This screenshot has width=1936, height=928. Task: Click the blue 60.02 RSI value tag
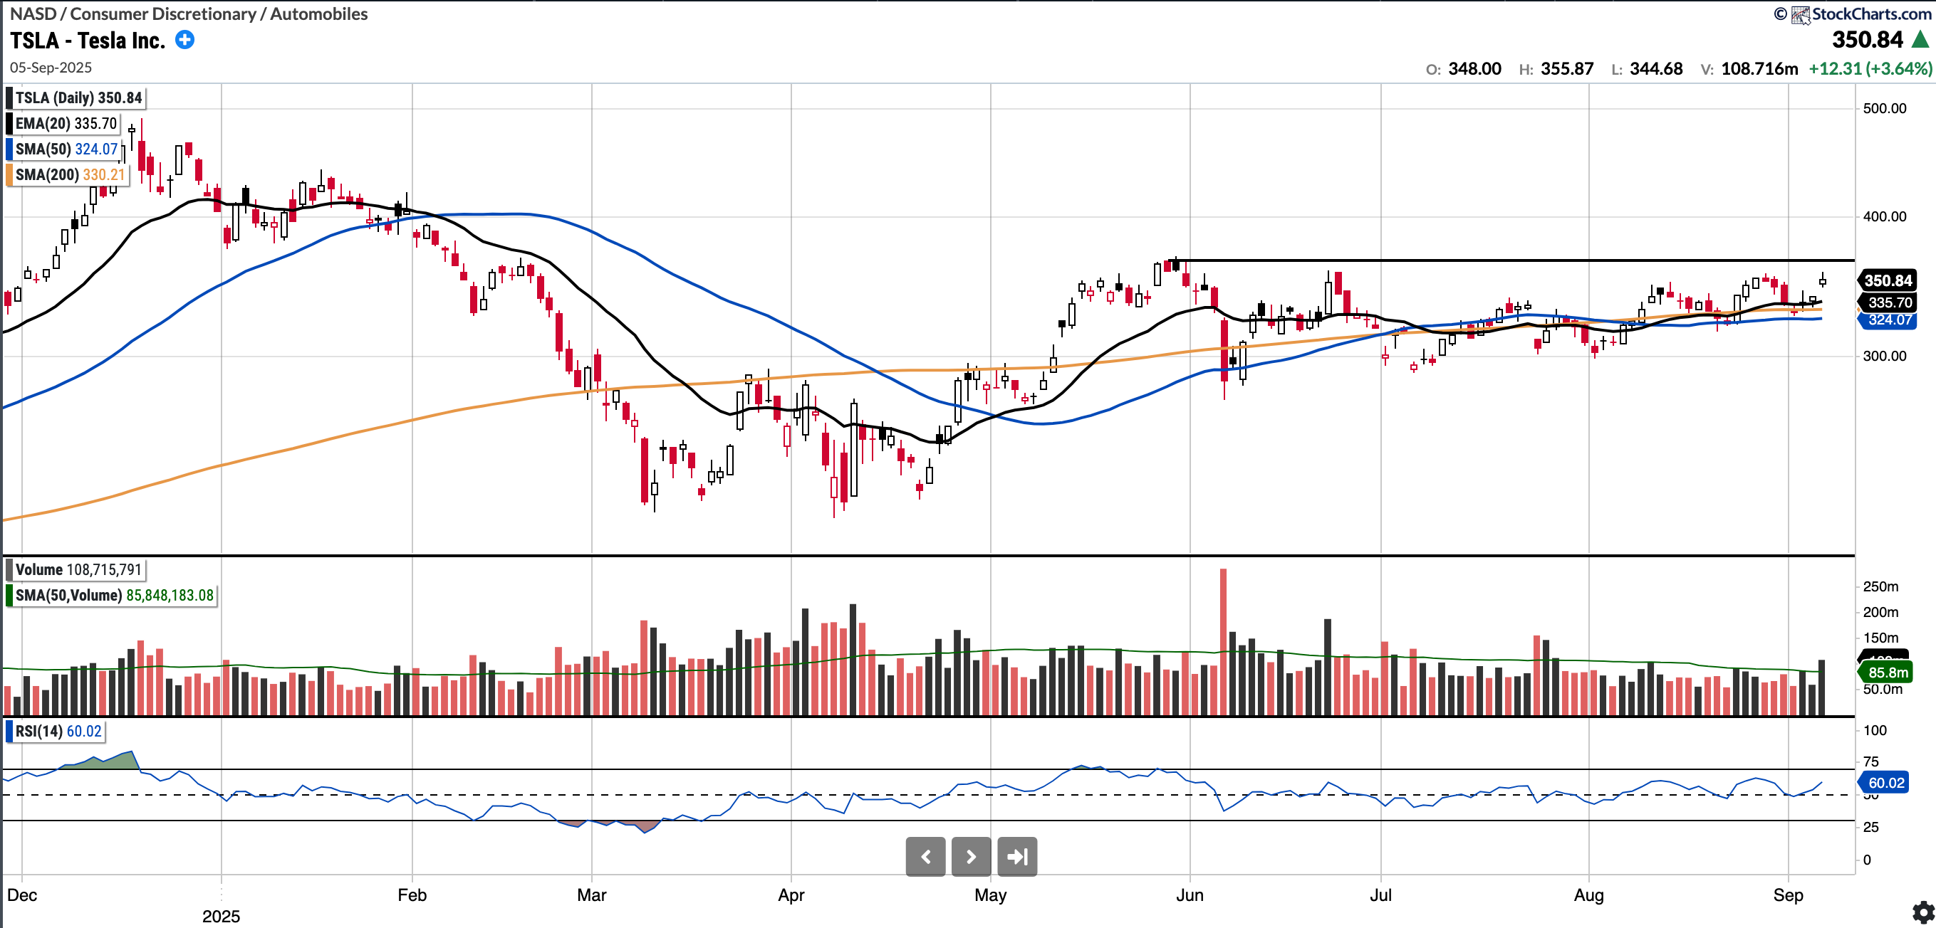[1886, 783]
